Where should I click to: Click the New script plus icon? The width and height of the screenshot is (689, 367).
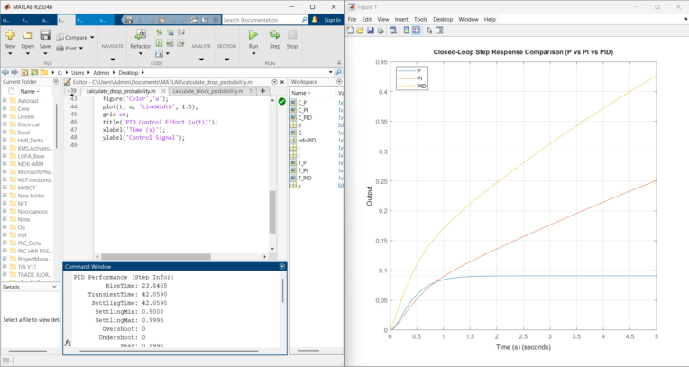click(10, 35)
